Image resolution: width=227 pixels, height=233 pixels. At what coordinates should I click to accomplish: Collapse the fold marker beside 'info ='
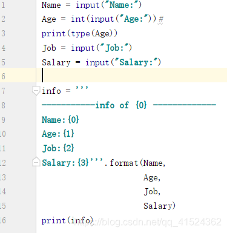[x=36, y=91]
